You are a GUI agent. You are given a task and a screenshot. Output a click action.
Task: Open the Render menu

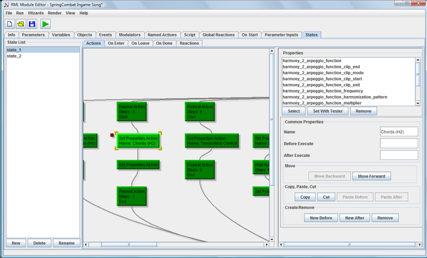(55, 13)
